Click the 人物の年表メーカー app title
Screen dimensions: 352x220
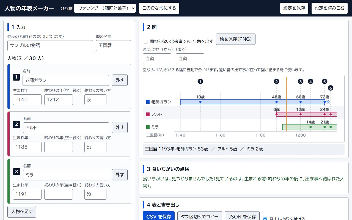(29, 8)
